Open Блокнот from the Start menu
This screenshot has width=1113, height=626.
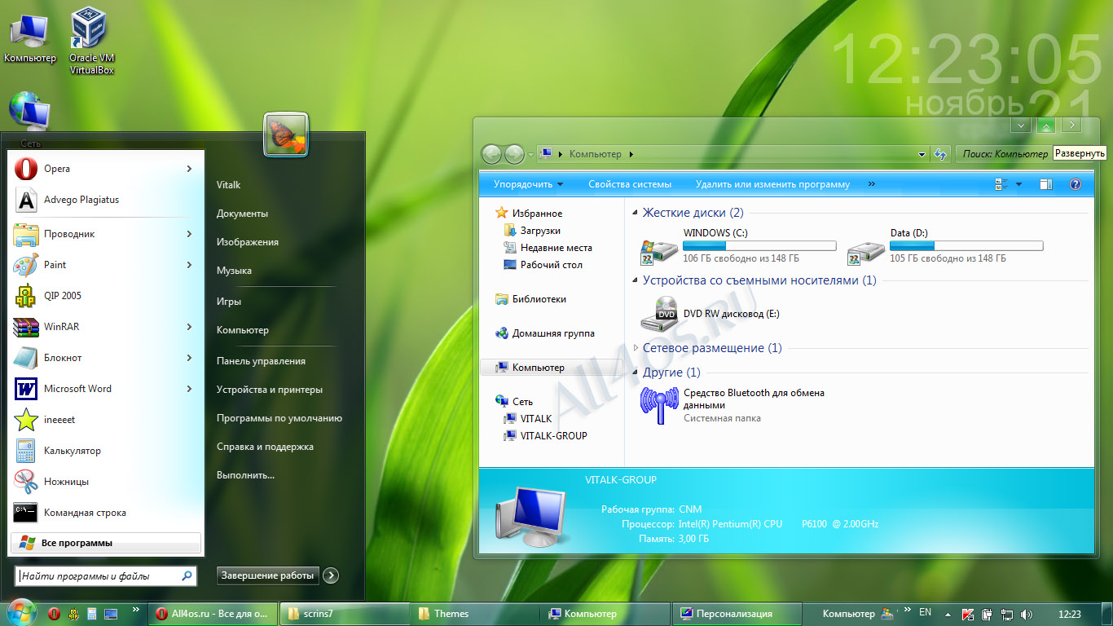coord(104,358)
